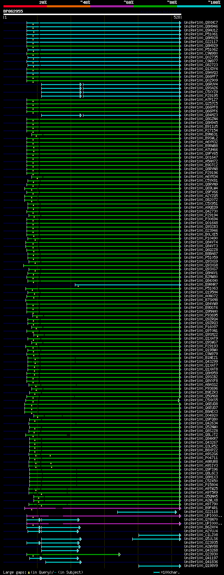Select the label UniRef100_P04711

[x=201, y=458]
